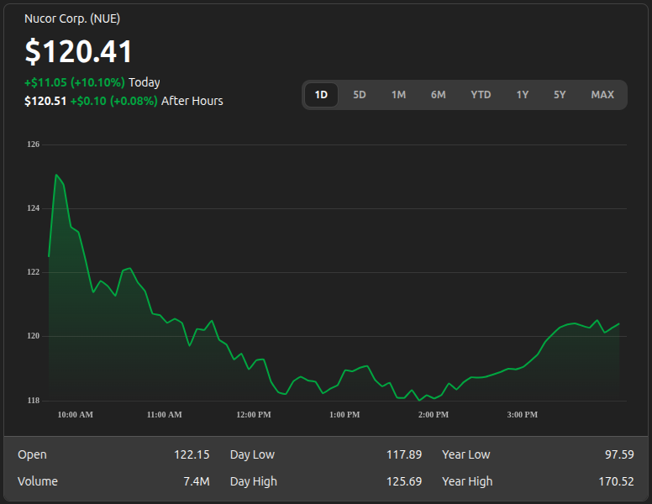Click the Day High label
This screenshot has width=652, height=504.
click(254, 481)
